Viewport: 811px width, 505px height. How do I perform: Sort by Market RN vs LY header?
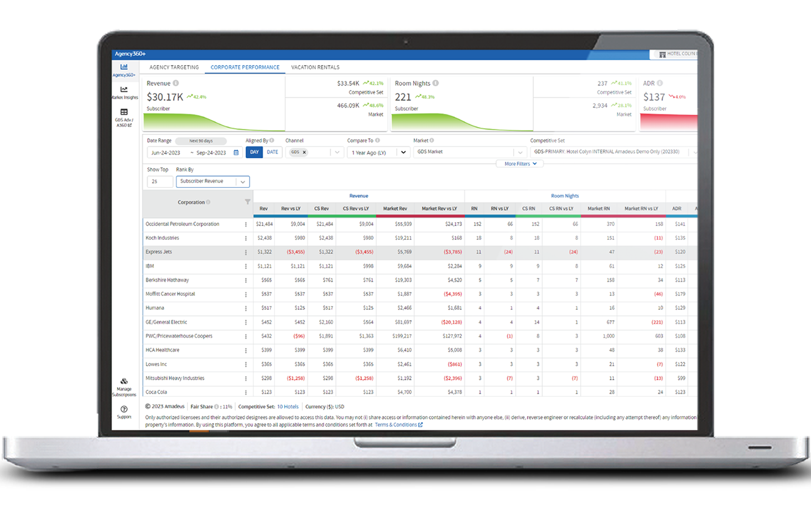pos(641,208)
